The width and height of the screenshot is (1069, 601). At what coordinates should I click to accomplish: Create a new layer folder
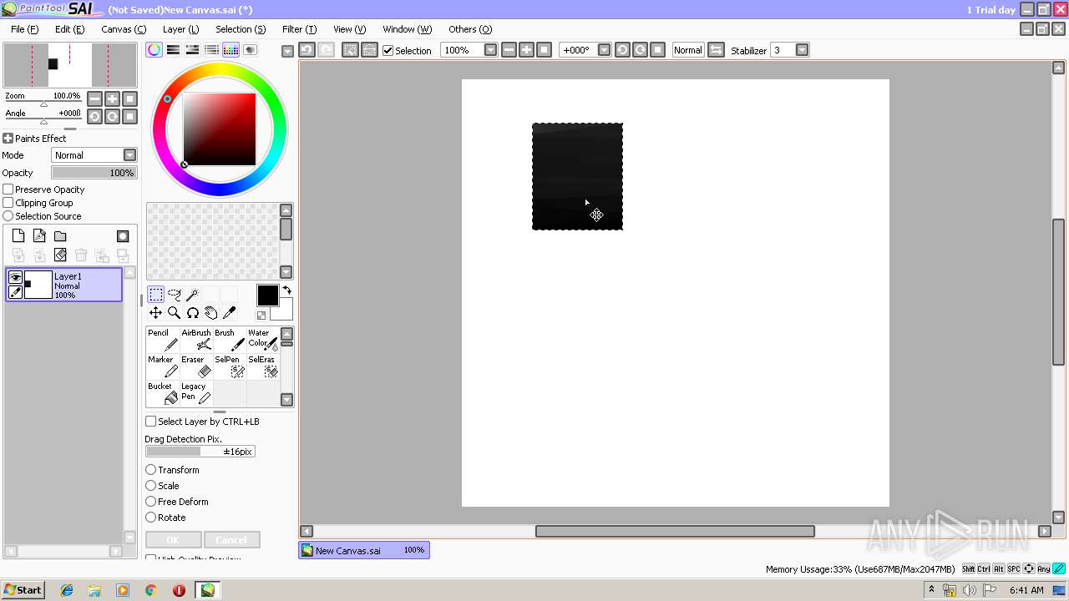coord(60,236)
